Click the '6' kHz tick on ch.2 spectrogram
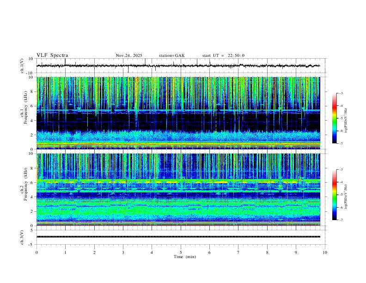The width and height of the screenshot is (366, 283). pyautogui.click(x=32, y=183)
